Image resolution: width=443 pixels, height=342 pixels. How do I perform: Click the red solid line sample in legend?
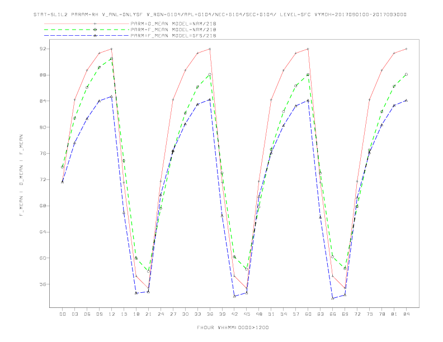coord(87,23)
